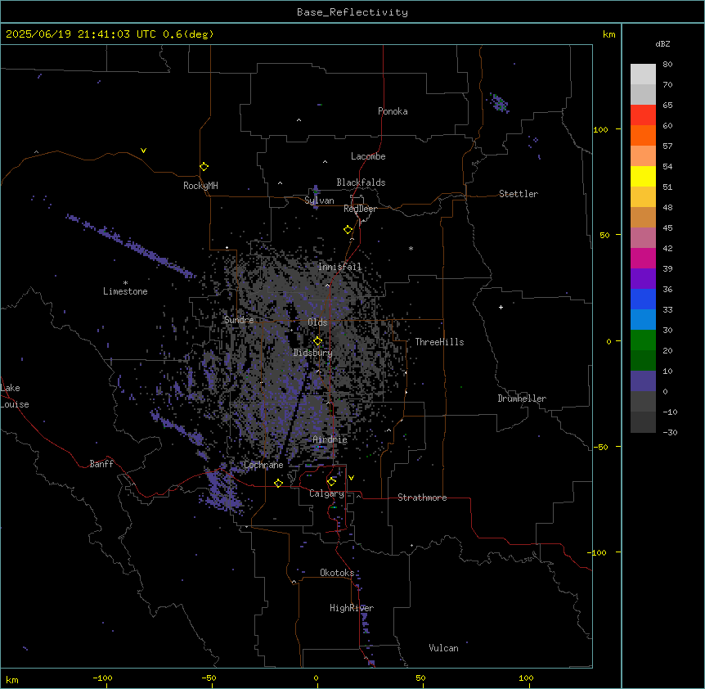Screen dimensions: 705x689
Task: Click the Stettler label
Action: 519,194
